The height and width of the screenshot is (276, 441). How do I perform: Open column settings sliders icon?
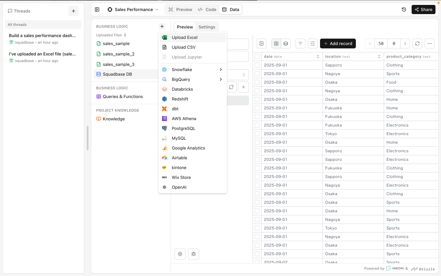(x=312, y=43)
